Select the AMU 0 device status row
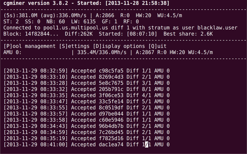247x154 pixels. (108, 52)
